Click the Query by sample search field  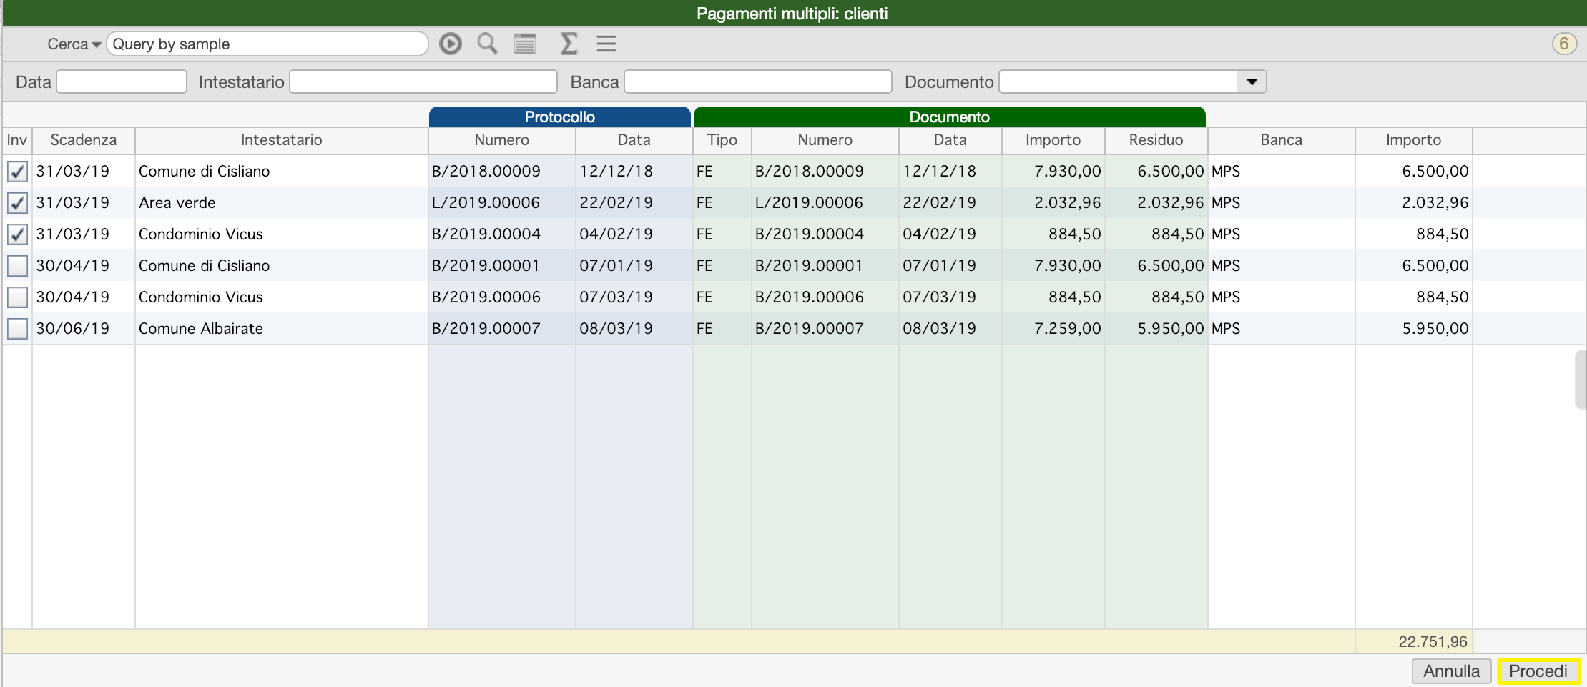pyautogui.click(x=267, y=44)
